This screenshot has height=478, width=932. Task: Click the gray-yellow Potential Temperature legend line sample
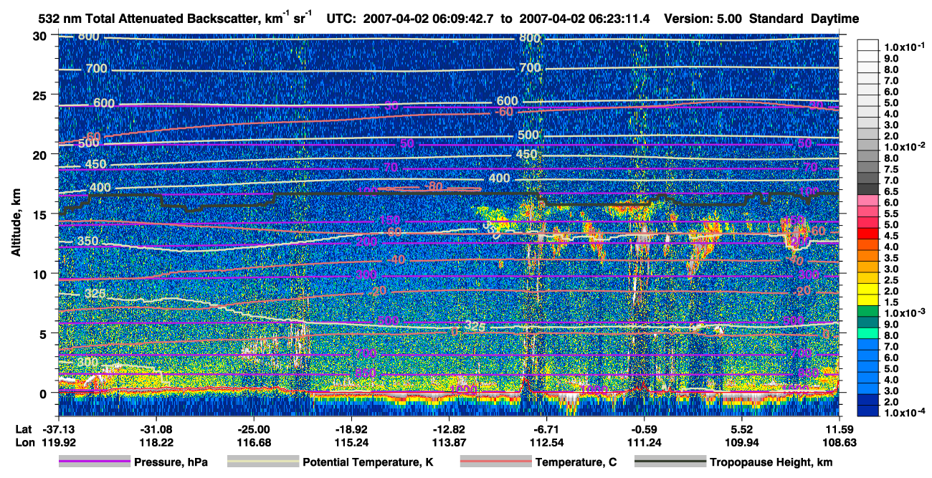262,462
